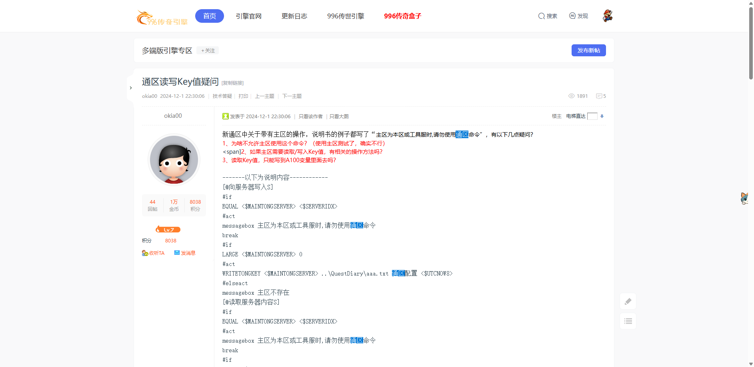
Task: Click the 收听TA follow user icon
Action: [145, 253]
